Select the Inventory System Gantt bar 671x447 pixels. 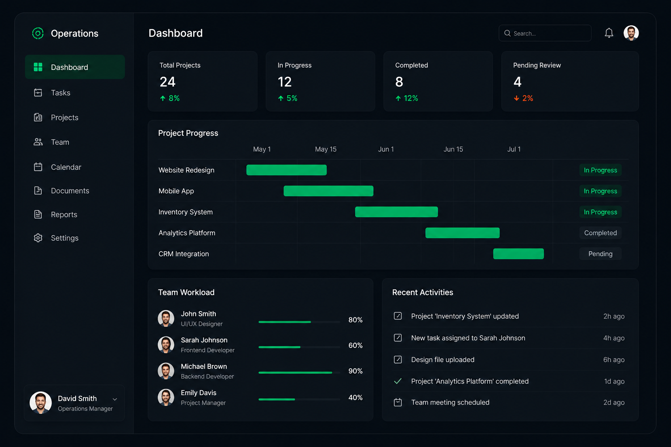coord(396,212)
